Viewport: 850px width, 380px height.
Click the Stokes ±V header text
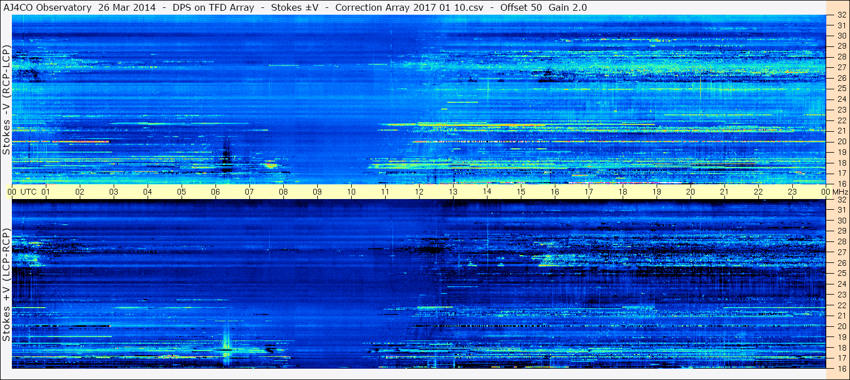tap(296, 7)
